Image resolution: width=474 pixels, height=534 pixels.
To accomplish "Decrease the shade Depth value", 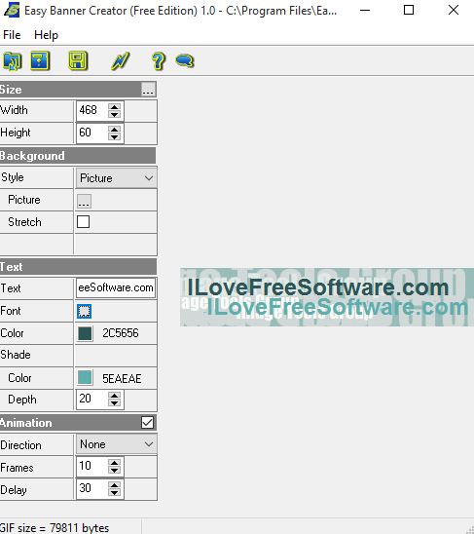I will [114, 402].
